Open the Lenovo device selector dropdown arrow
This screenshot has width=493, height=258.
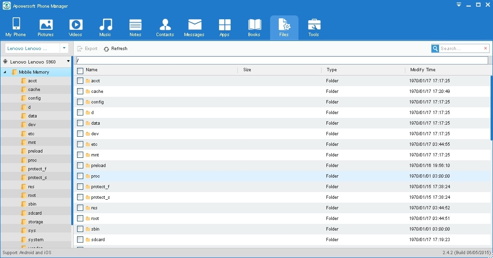[64, 48]
